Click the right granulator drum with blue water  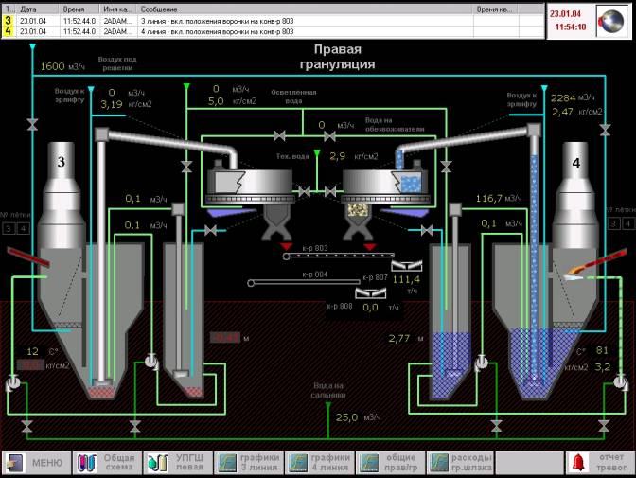381,178
